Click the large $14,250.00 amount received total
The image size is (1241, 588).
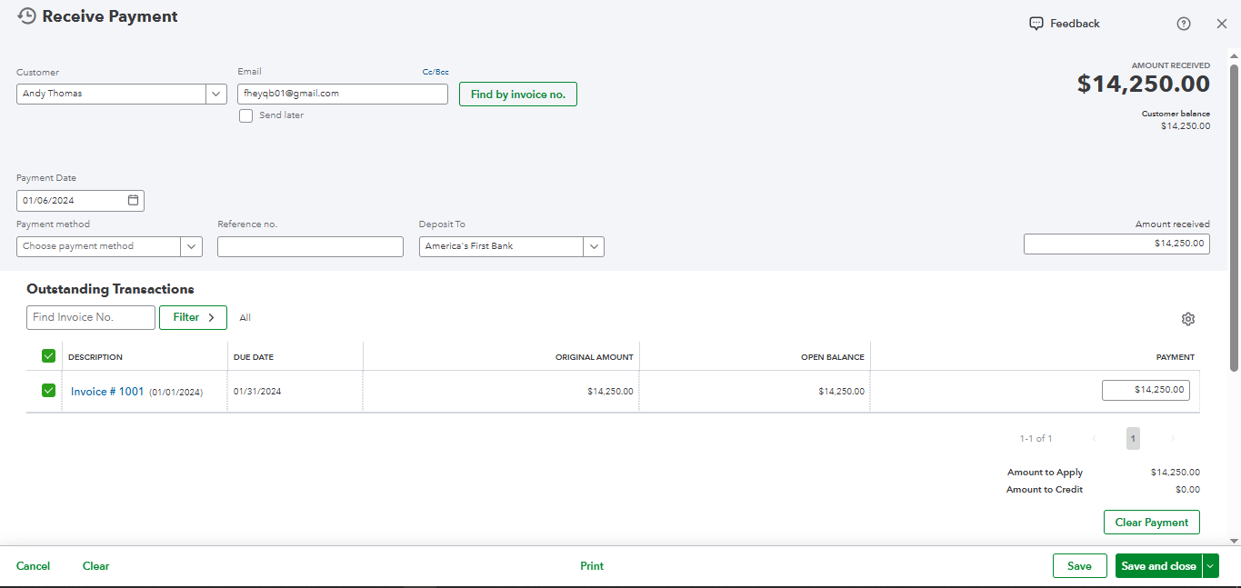1144,85
